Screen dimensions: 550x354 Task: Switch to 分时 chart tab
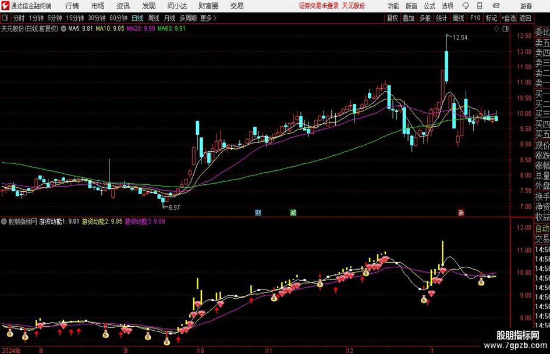(x=19, y=18)
